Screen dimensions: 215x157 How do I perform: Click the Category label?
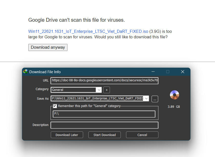coord(42,89)
